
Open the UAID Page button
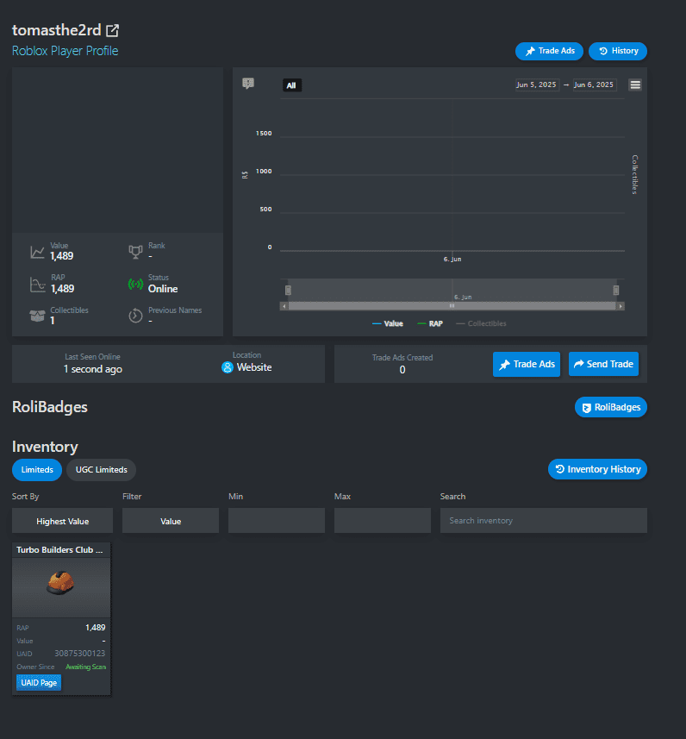pyautogui.click(x=39, y=682)
